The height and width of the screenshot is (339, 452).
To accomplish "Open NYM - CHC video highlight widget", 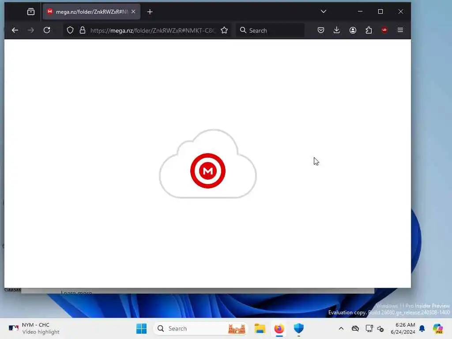I will pyautogui.click(x=34, y=328).
